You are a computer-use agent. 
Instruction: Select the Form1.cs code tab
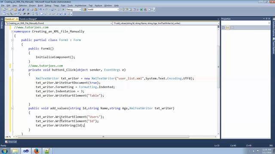(x=9, y=19)
